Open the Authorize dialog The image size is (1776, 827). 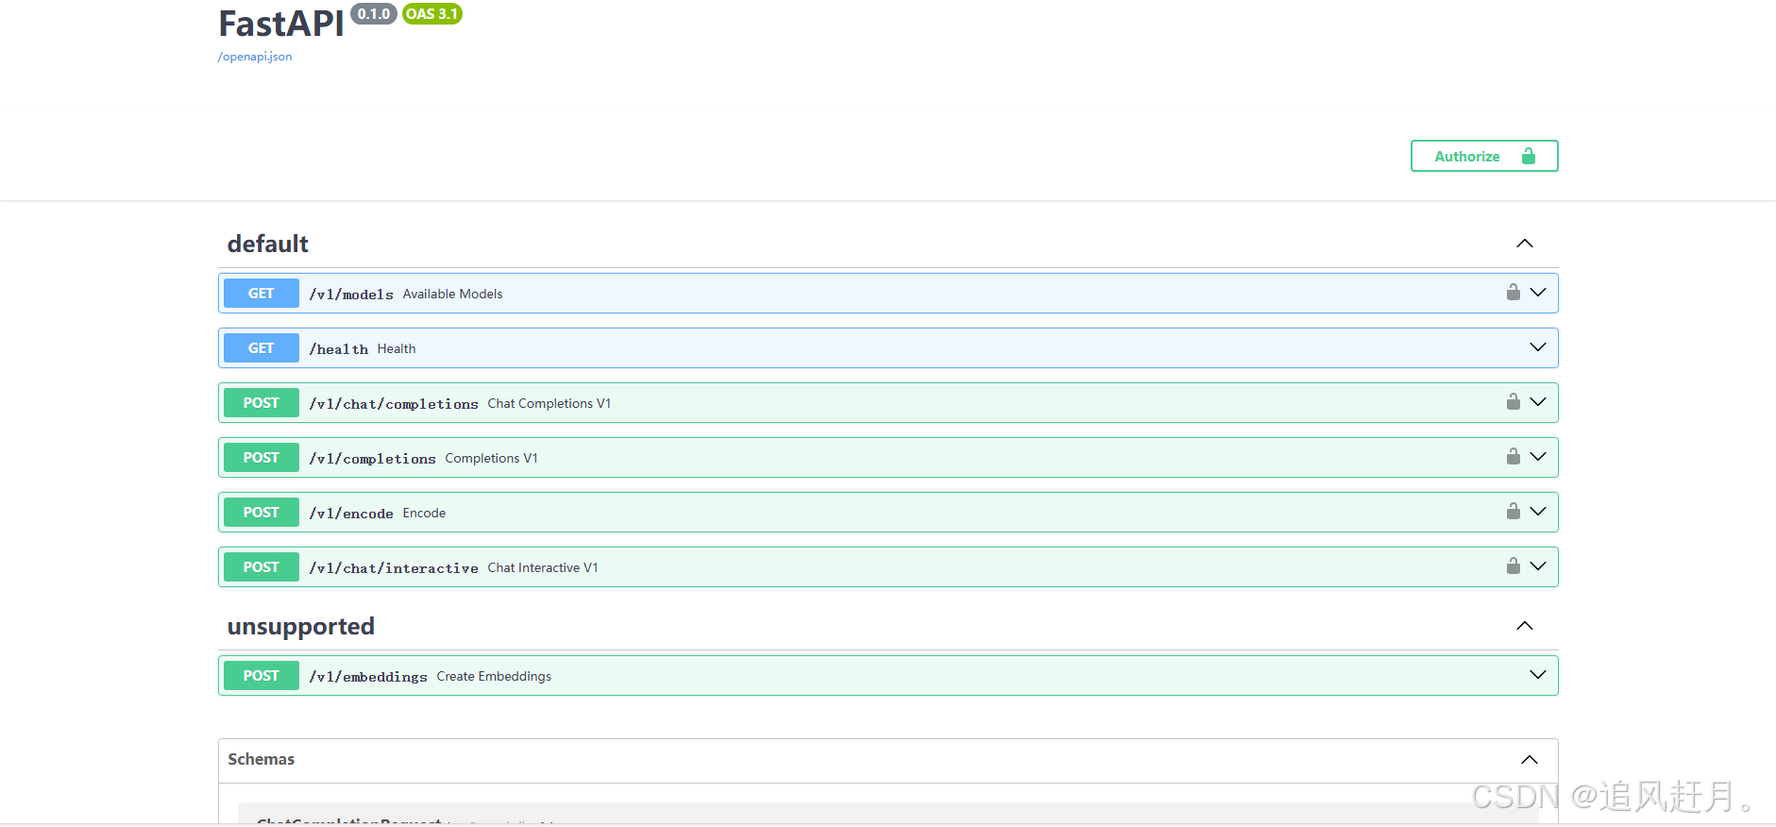(1484, 156)
